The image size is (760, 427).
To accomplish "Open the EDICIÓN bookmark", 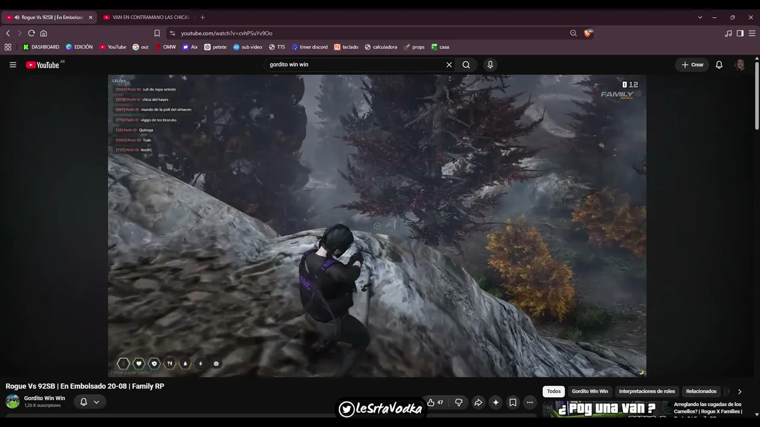I will [x=79, y=47].
